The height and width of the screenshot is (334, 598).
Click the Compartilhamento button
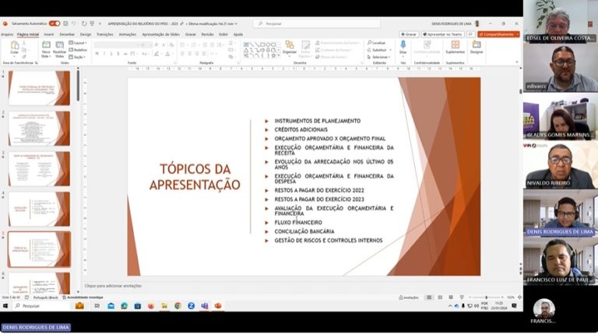pyautogui.click(x=497, y=34)
